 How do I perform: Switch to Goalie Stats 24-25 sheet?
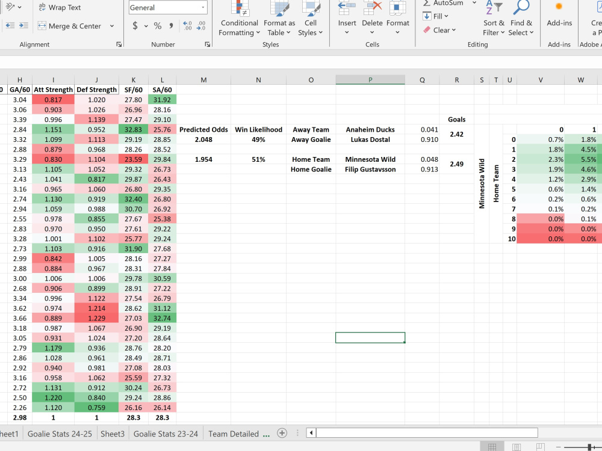[x=60, y=434]
